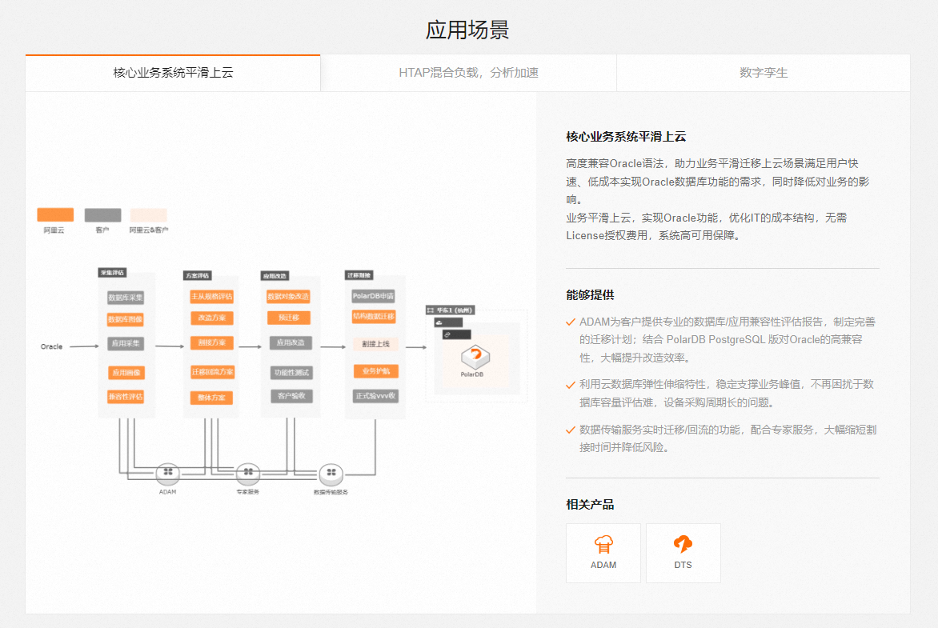Open the ADAM product card
The image size is (938, 628).
point(603,553)
